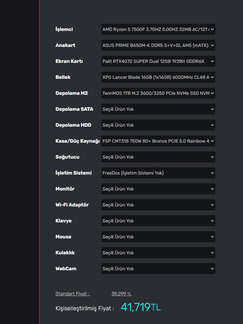Expand the Kulaklık headset dropdown
243x324 pixels.
coord(158,253)
